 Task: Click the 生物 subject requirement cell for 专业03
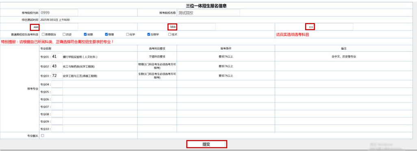click(x=157, y=76)
